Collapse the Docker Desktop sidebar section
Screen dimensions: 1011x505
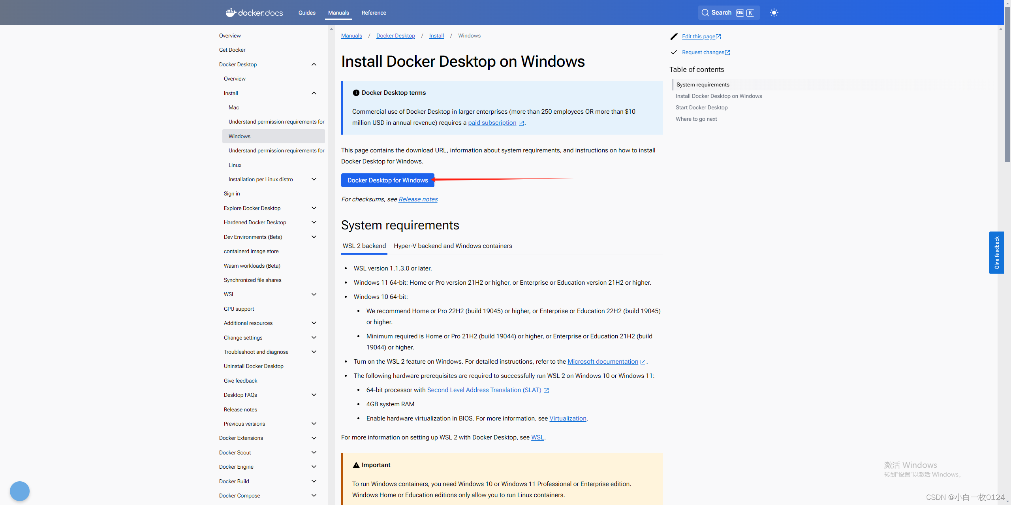coord(314,64)
